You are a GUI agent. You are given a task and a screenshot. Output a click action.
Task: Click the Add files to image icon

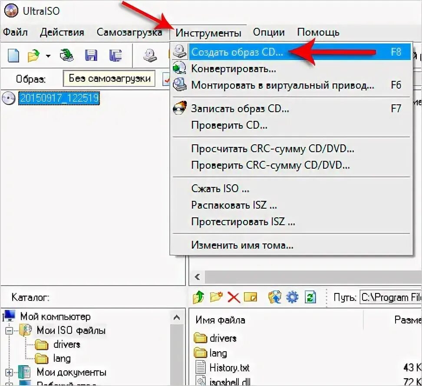(x=275, y=297)
